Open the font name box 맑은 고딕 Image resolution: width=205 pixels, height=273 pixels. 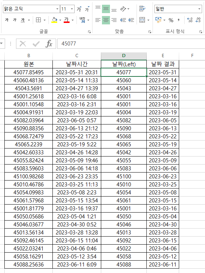[x=31, y=9]
